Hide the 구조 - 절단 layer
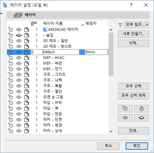This screenshot has height=153, width=154. coord(19,91)
